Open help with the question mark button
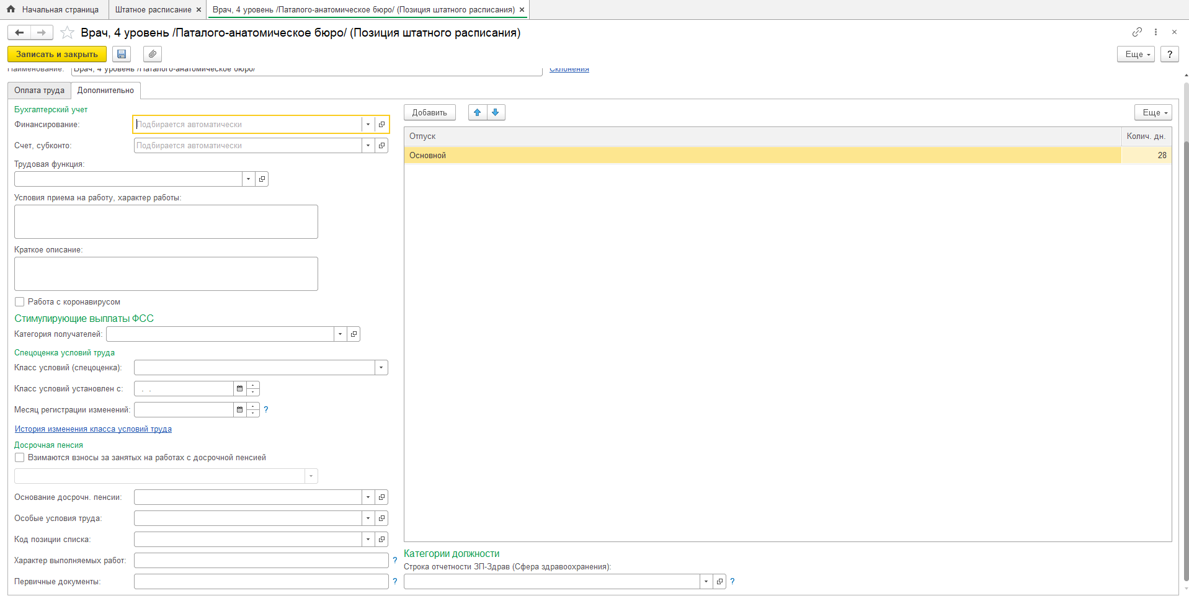Image resolution: width=1189 pixels, height=601 pixels. pos(1170,54)
